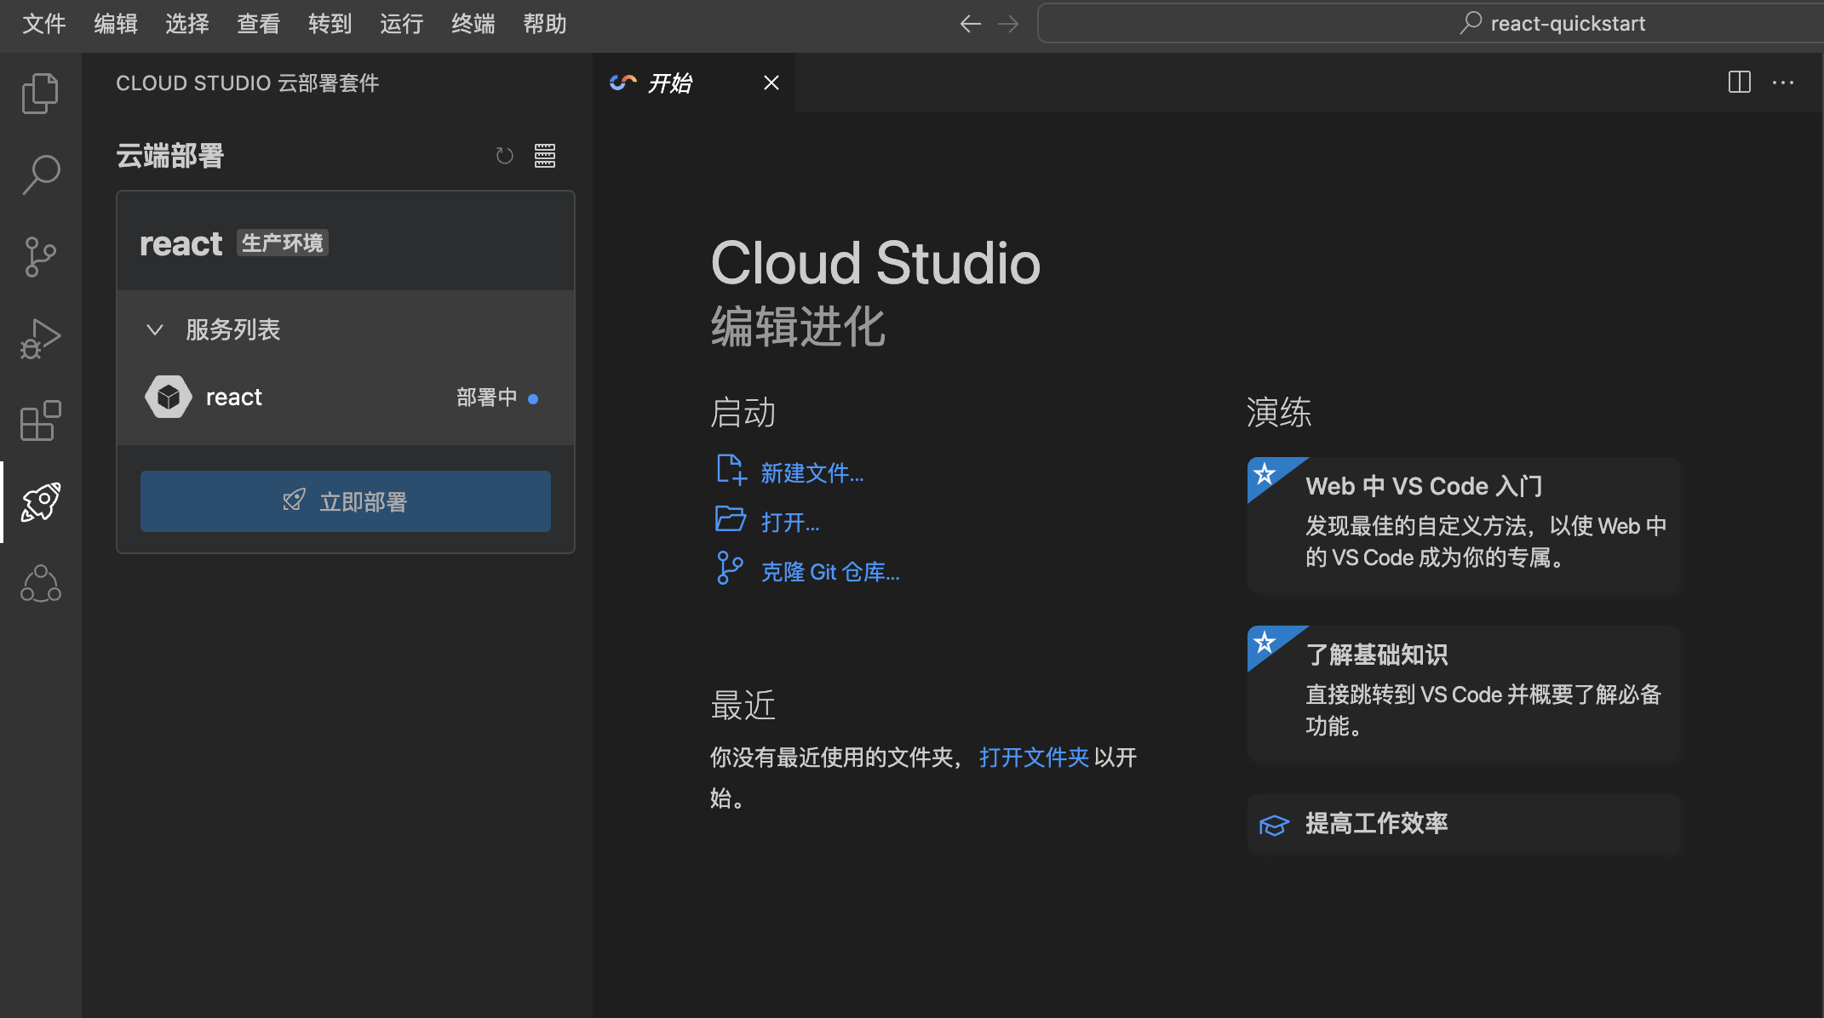Open the 运行 menu

click(x=402, y=24)
